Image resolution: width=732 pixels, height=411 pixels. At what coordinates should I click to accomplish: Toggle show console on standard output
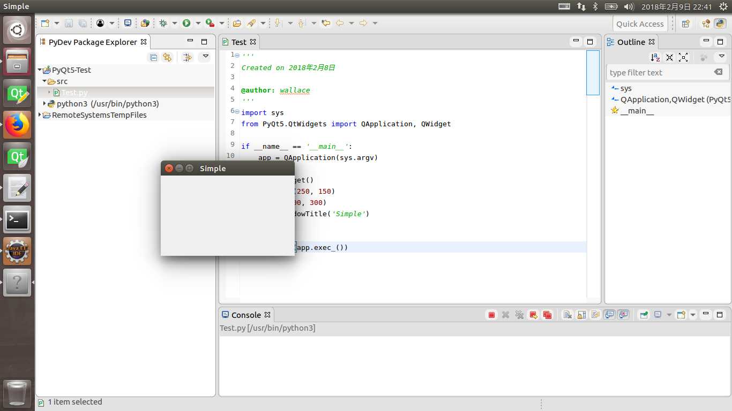[609, 315]
